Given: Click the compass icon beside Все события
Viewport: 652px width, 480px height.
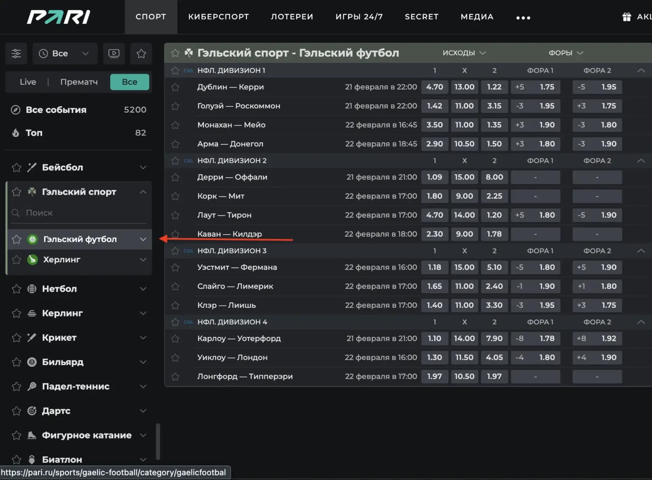Looking at the screenshot, I should tap(16, 110).
